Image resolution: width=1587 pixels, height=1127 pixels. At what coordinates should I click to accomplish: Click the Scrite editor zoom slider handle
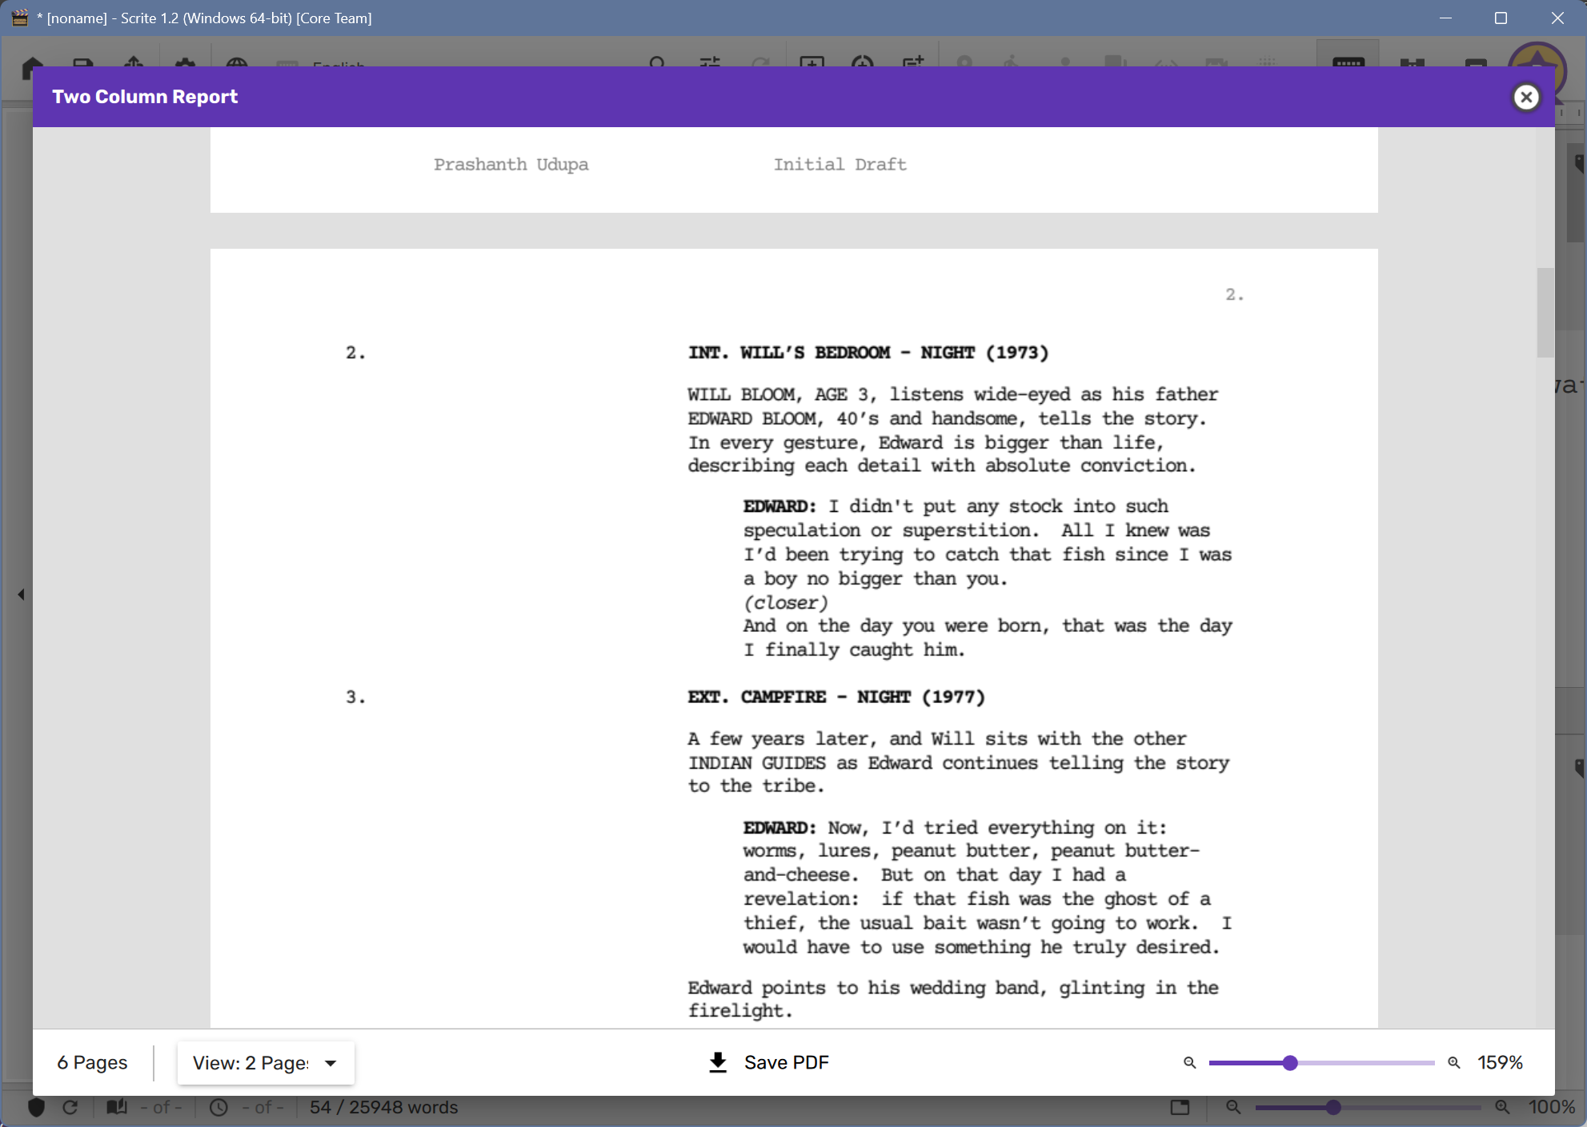click(1333, 1108)
